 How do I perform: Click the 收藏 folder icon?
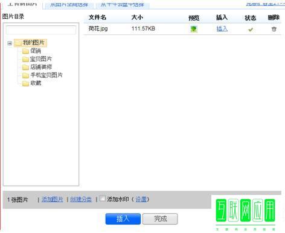pyautogui.click(x=25, y=83)
